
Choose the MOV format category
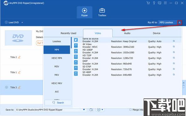click(57, 66)
